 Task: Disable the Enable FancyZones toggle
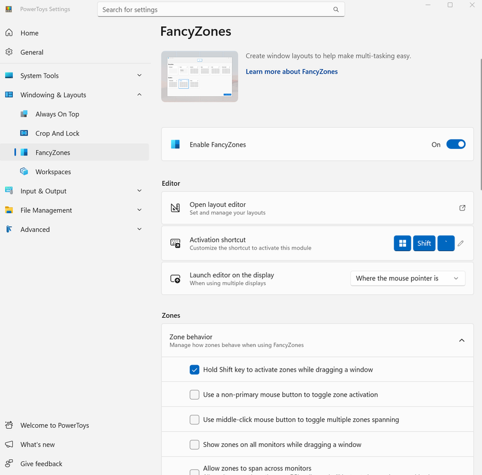(x=455, y=144)
